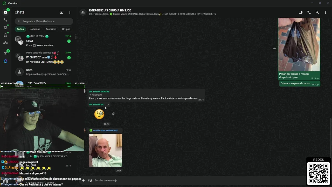The image size is (332, 187).
Task: Click participants list under group title
Action: [x=152, y=14]
